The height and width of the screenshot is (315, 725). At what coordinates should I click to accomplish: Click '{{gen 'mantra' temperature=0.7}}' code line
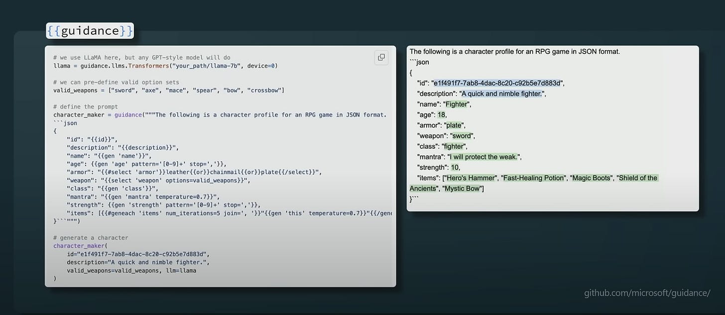143,197
